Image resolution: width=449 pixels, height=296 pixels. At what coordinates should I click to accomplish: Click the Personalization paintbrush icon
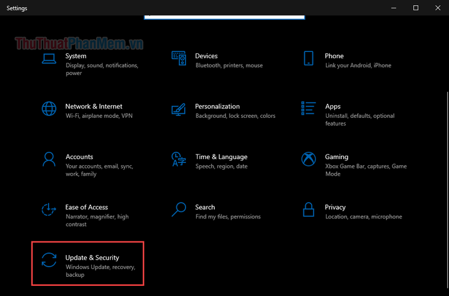click(x=179, y=110)
